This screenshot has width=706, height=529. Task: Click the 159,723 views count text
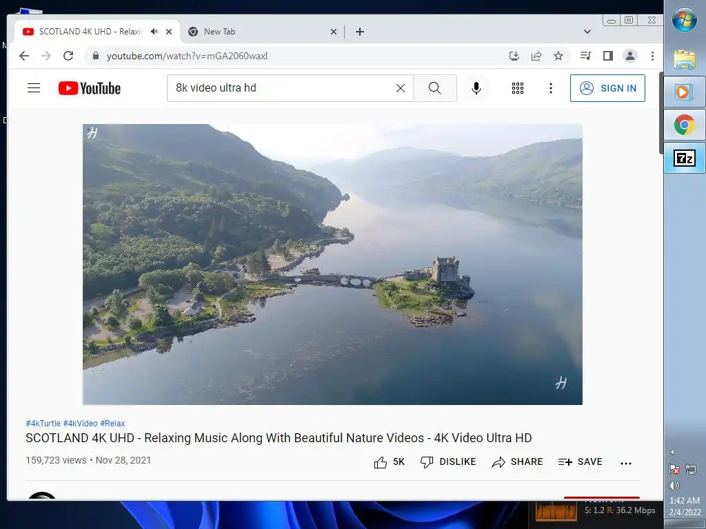56,460
